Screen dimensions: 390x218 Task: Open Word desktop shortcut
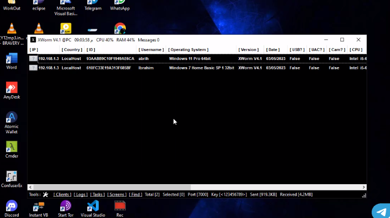tap(12, 61)
